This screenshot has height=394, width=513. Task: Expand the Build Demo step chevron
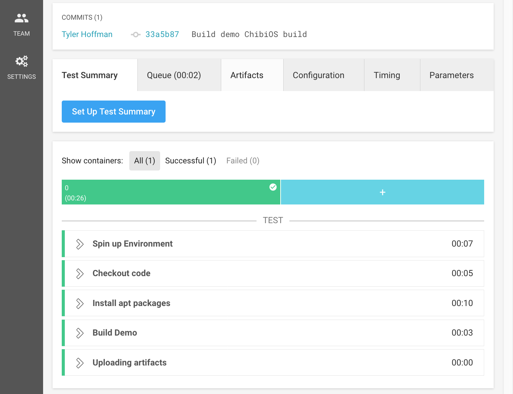click(x=80, y=333)
